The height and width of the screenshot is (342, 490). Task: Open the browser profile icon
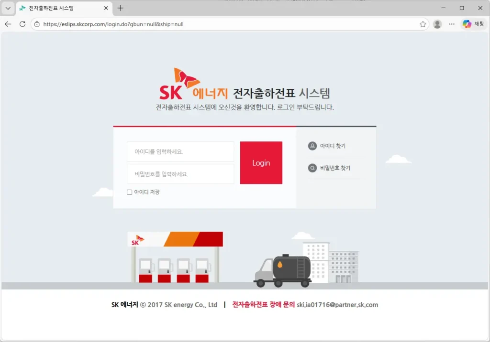click(437, 24)
